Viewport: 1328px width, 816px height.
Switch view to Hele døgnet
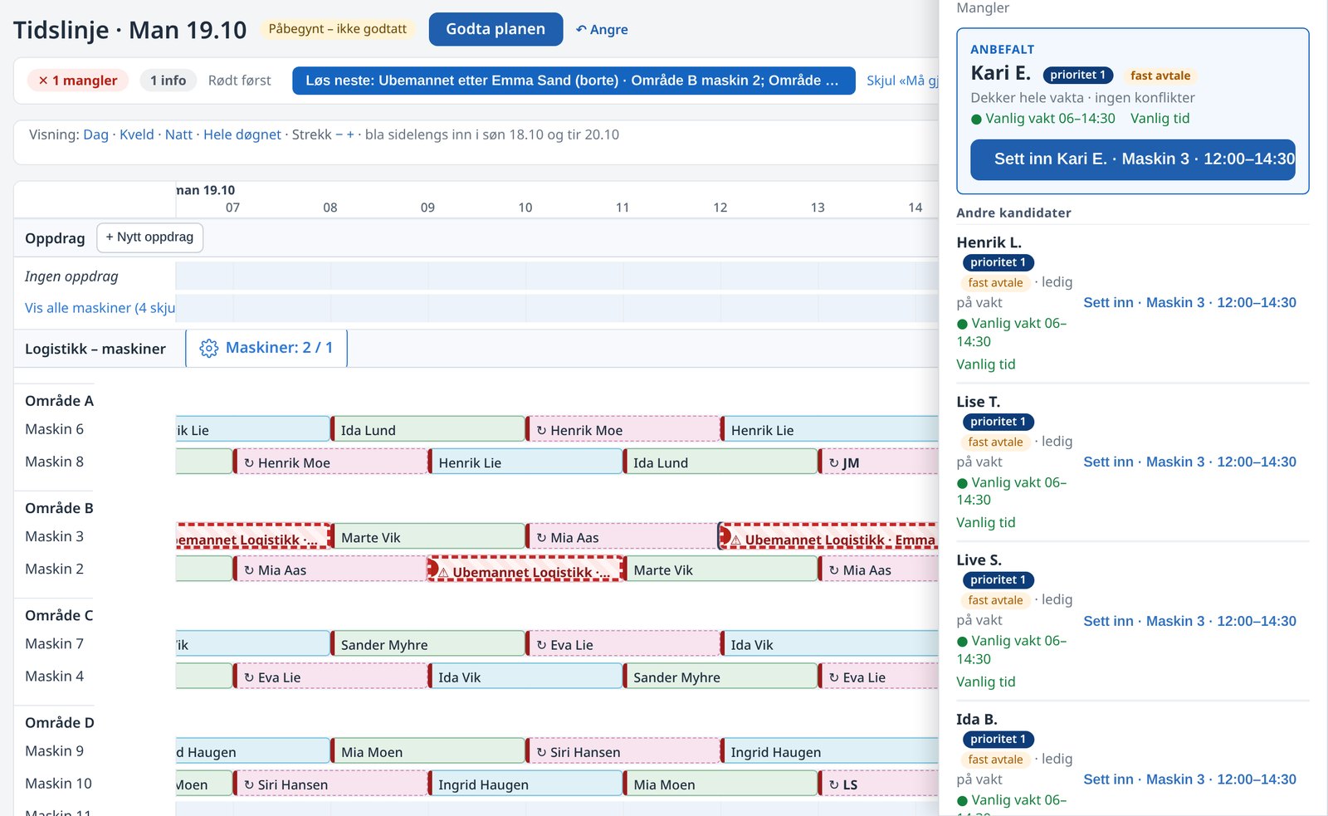(242, 134)
